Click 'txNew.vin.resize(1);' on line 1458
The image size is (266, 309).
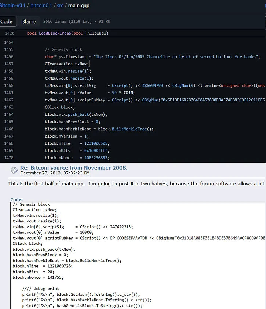(68, 71)
